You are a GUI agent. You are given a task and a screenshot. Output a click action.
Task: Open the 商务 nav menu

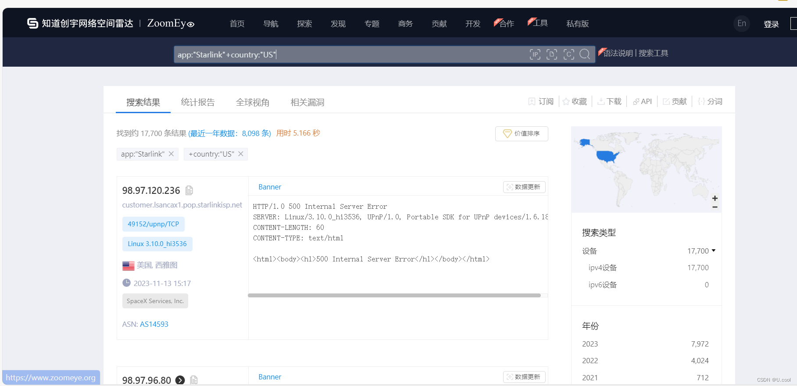(405, 24)
